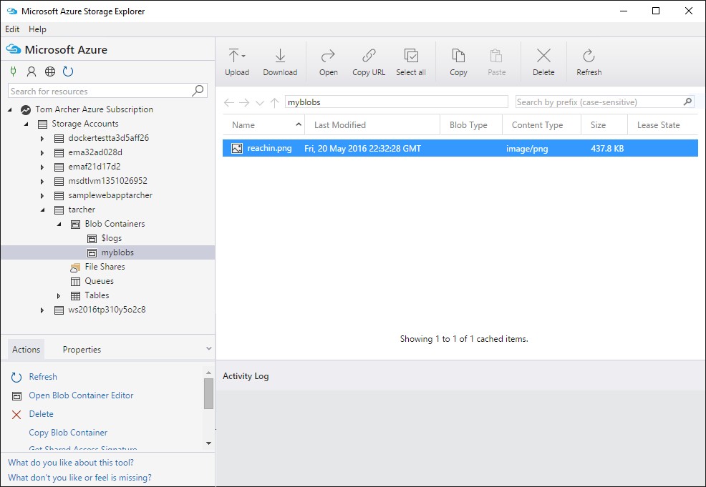Click the toolbar Refresh icon
The image size is (706, 487).
point(589,56)
